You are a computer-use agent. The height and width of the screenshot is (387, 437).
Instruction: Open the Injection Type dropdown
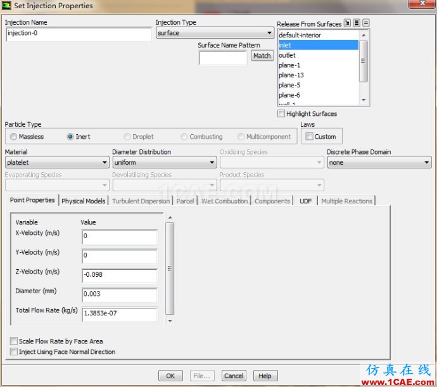[x=215, y=33]
